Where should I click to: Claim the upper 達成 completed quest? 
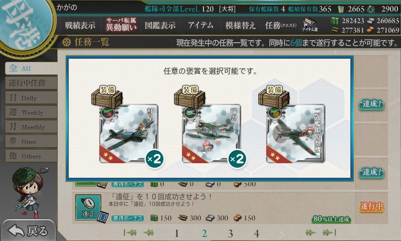click(x=371, y=104)
